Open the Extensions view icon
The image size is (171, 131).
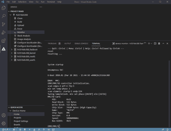[x=4, y=41]
